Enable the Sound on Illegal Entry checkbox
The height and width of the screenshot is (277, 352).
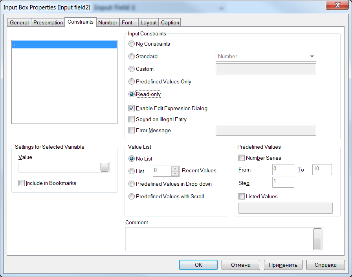point(132,119)
